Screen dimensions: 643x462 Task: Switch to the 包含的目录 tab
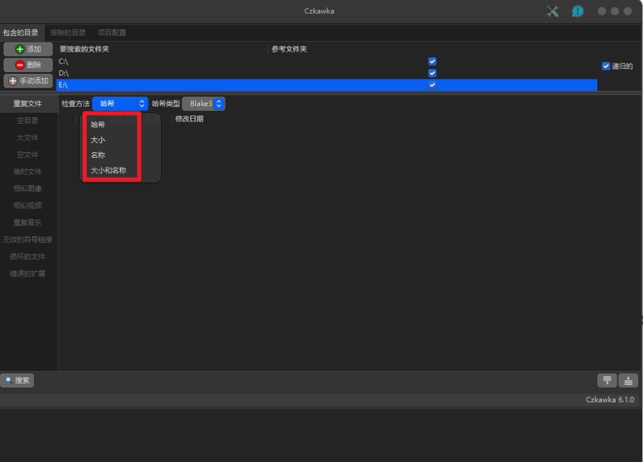point(21,33)
